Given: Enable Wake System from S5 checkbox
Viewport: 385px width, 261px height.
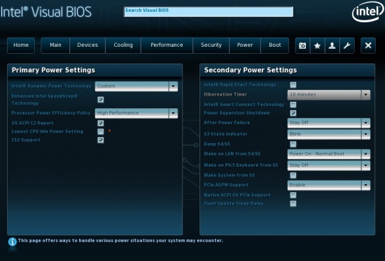Looking at the screenshot, I should [293, 175].
